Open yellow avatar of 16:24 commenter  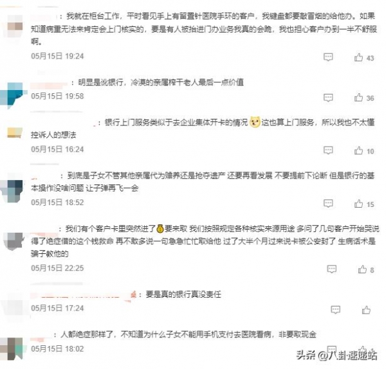[15, 133]
